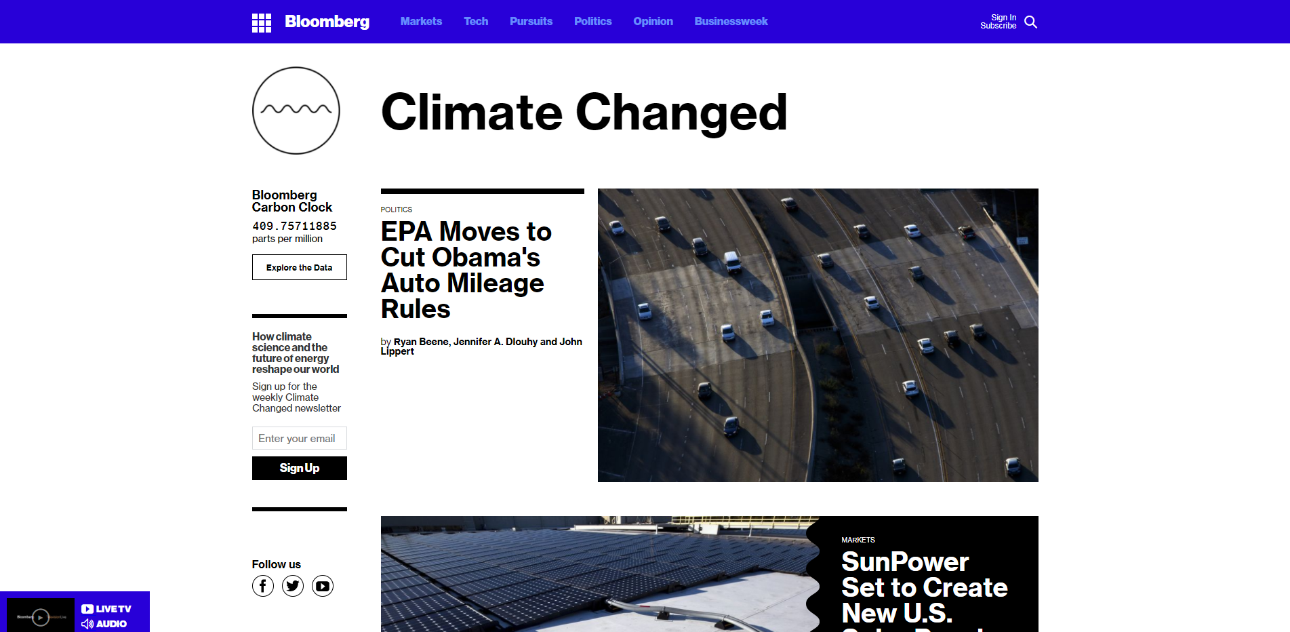The width and height of the screenshot is (1290, 632).
Task: Click the search magnifier icon
Action: tap(1030, 22)
